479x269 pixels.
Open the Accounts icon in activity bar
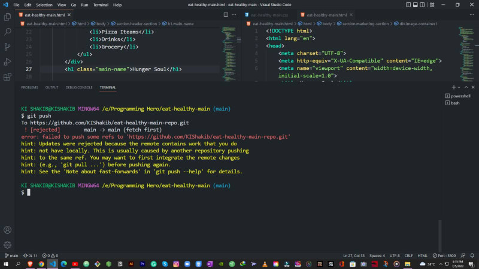point(7,230)
